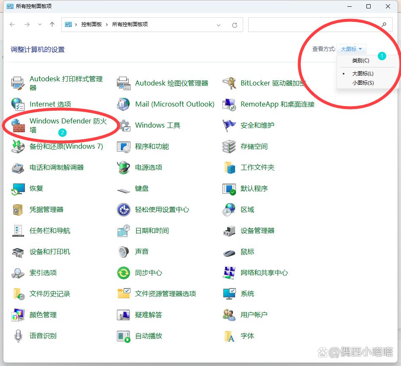401x366 pixels.
Task: Open the 字体 fonts folder icon
Action: (x=229, y=336)
